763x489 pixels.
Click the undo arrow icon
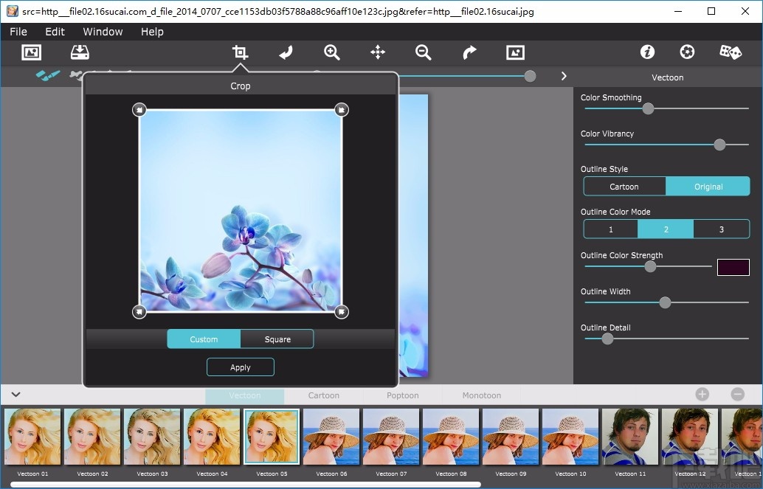coord(286,52)
